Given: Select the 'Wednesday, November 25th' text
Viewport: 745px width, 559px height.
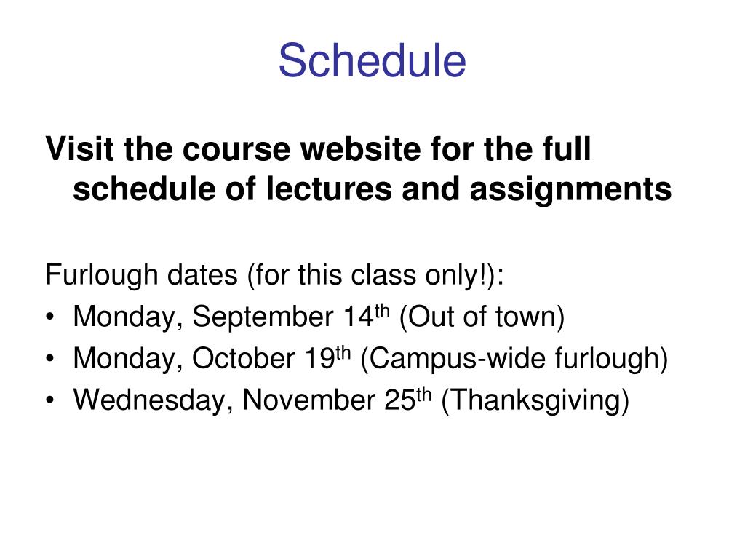Looking at the screenshot, I should [252, 400].
